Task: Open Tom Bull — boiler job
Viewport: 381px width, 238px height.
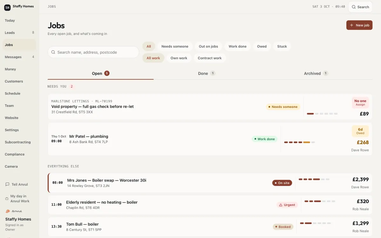Action: 210,227
